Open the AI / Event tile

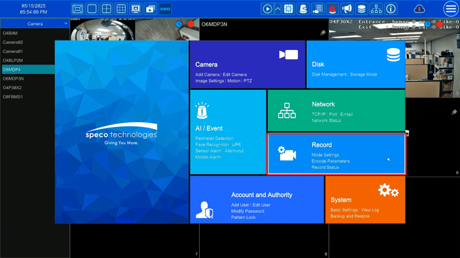point(228,132)
